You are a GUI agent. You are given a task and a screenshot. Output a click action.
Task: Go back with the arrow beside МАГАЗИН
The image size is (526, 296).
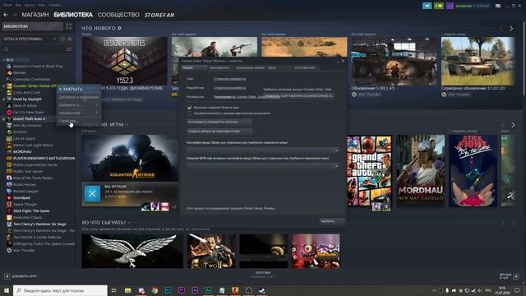coord(6,15)
